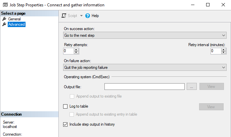The width and height of the screenshot is (231, 137).
Task: Enable the Log to table checkbox
Action: click(x=65, y=106)
